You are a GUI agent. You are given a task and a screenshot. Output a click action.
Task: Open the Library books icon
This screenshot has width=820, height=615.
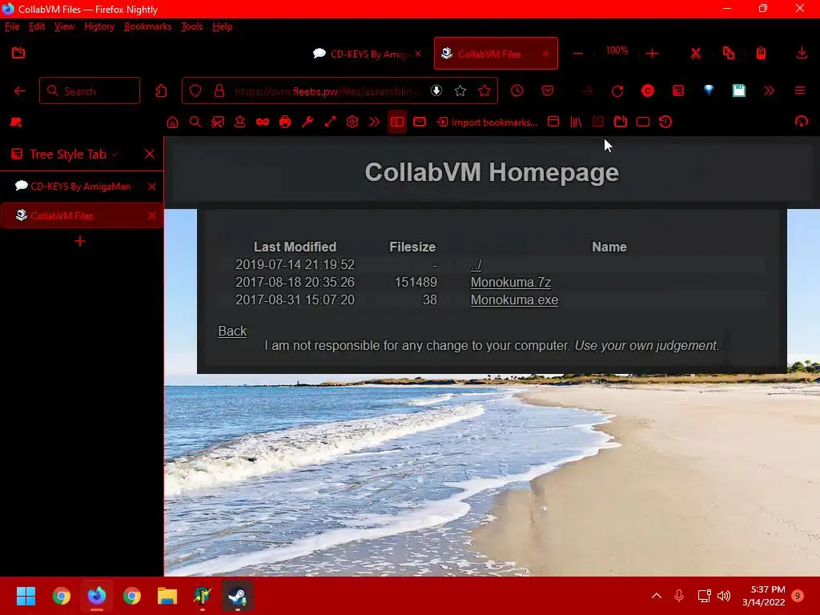[576, 123]
